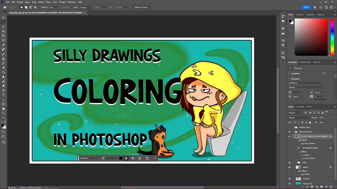
Task: Hide the background layer
Action: [290, 183]
